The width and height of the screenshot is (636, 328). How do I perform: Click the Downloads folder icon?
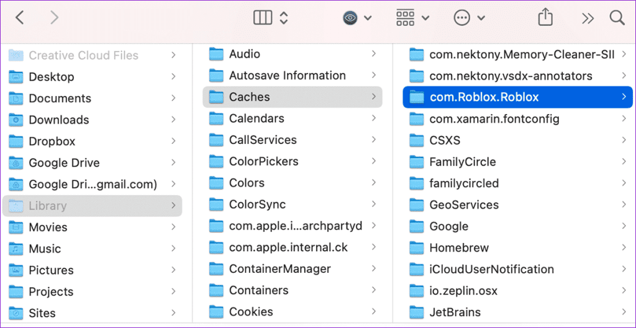point(16,120)
